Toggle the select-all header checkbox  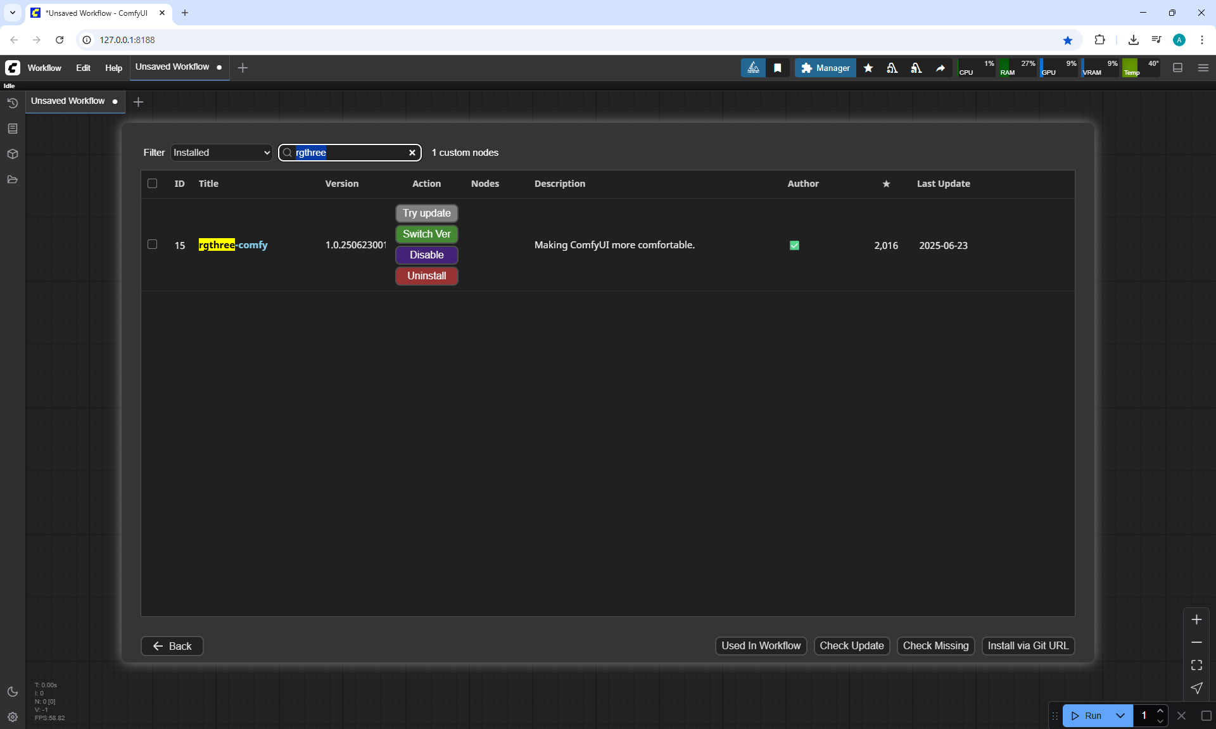[152, 184]
